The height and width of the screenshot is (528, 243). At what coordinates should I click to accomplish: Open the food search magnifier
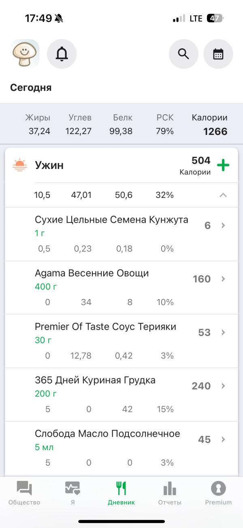pyautogui.click(x=183, y=54)
